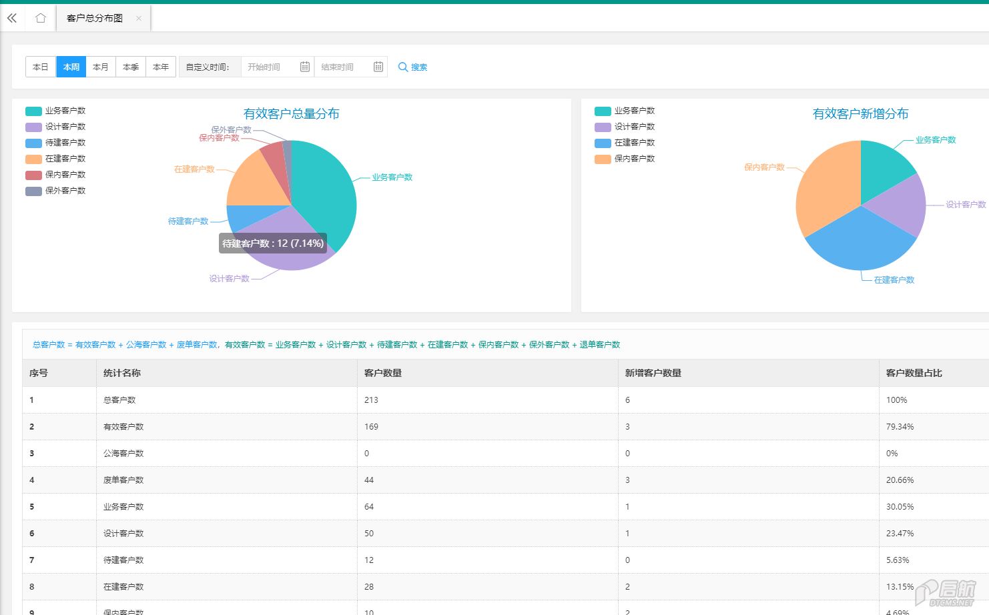The height and width of the screenshot is (615, 989).
Task: Toggle 保内客户数 legend in total chart
Action: pyautogui.click(x=56, y=175)
